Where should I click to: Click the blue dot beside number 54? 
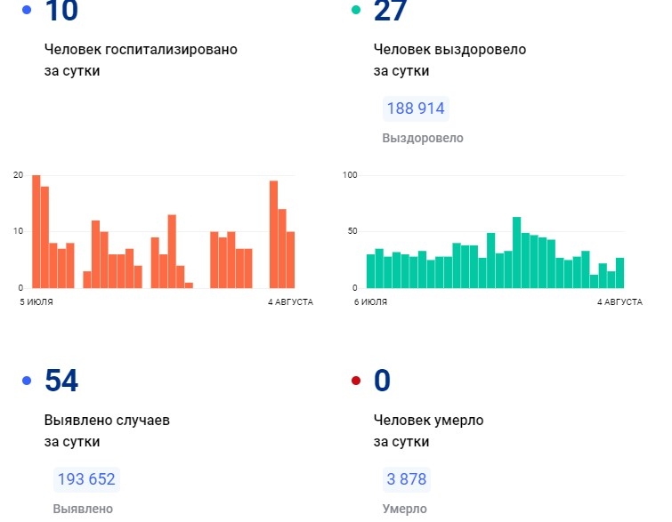point(26,381)
